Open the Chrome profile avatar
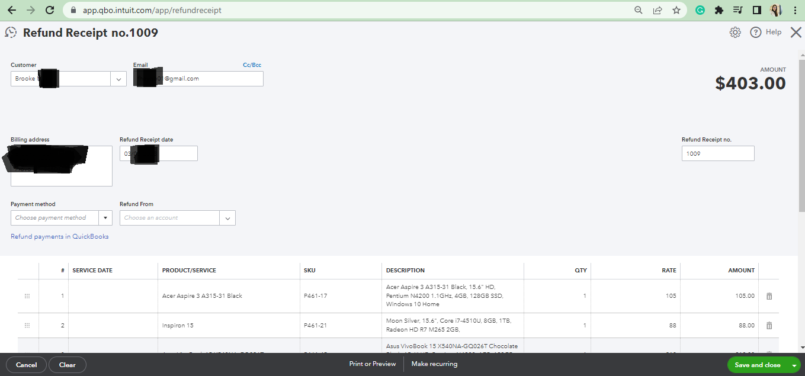Image resolution: width=805 pixels, height=376 pixels. click(x=775, y=10)
